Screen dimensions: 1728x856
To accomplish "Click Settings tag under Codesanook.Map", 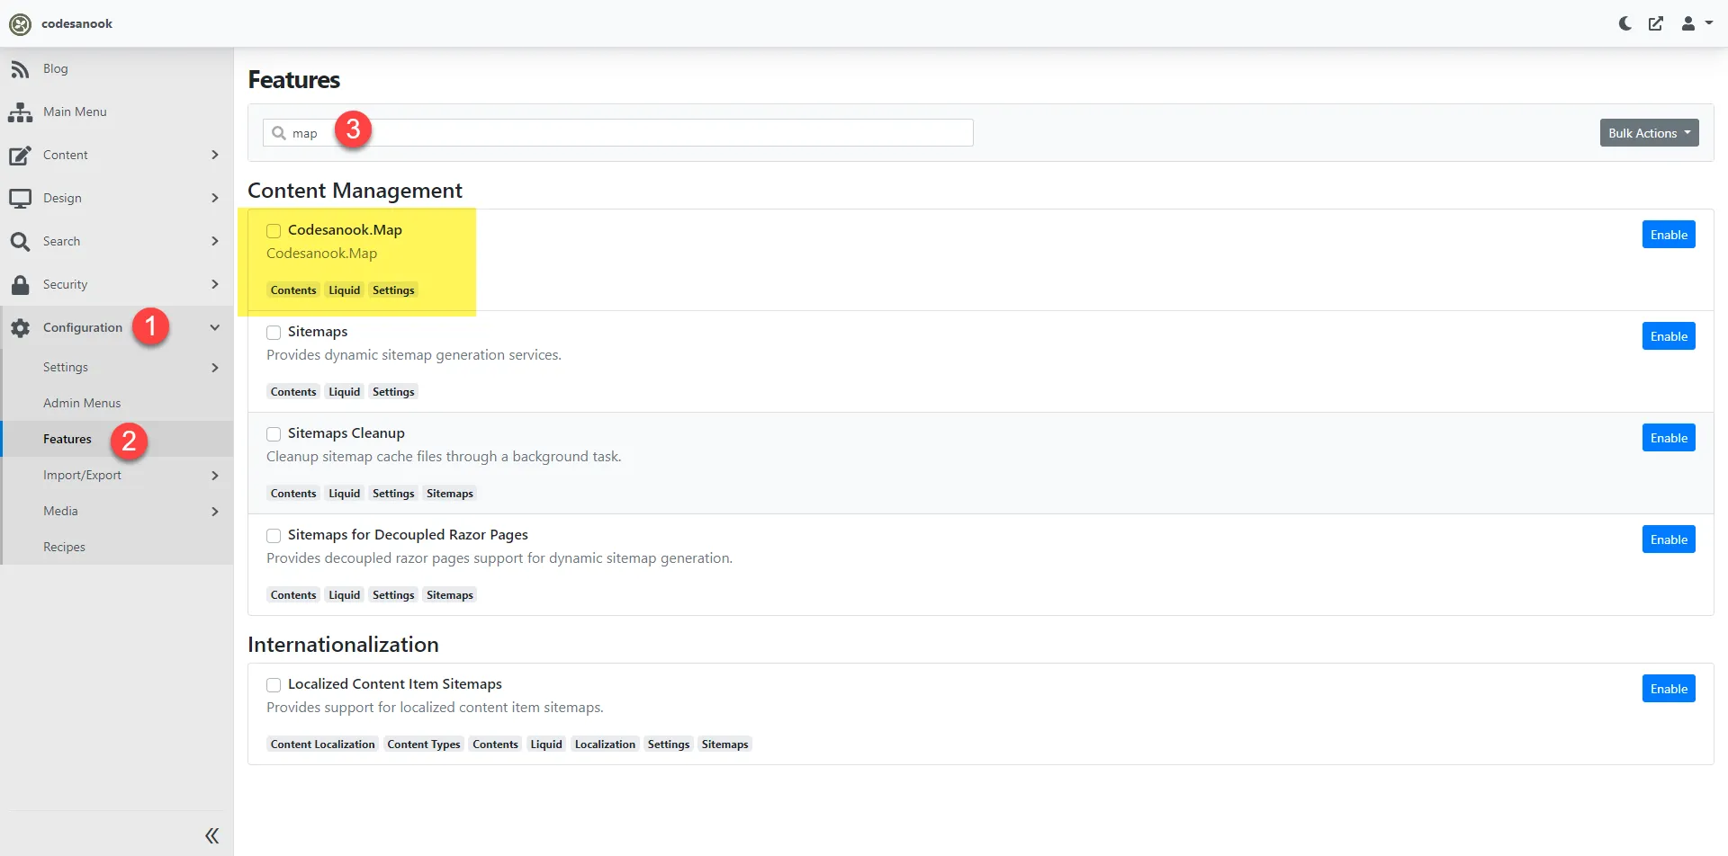I will 393,290.
